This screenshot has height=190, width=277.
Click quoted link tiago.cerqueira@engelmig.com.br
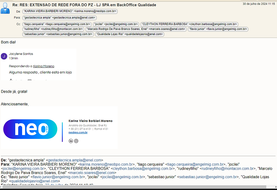point(195,164)
